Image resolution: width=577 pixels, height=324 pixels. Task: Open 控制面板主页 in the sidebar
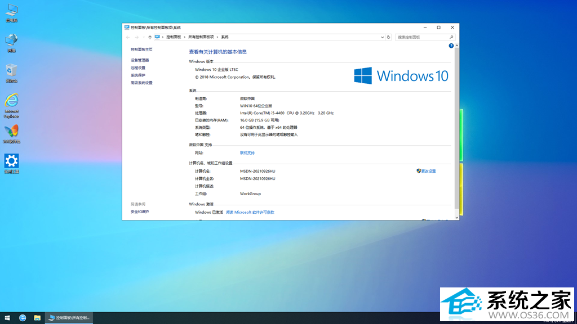pyautogui.click(x=141, y=49)
